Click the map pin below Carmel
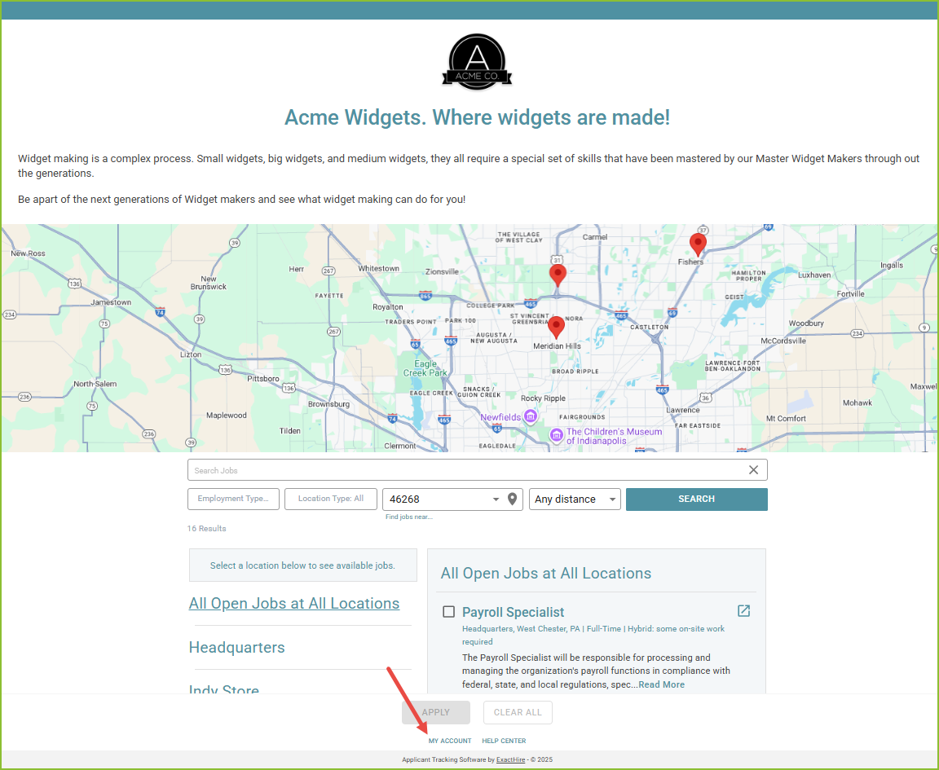Viewport: 939px width, 770px height. (558, 274)
